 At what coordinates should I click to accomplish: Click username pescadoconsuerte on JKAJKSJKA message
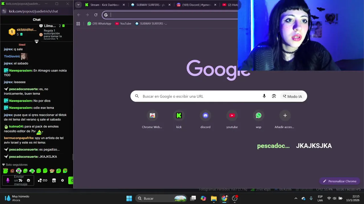[24, 157]
